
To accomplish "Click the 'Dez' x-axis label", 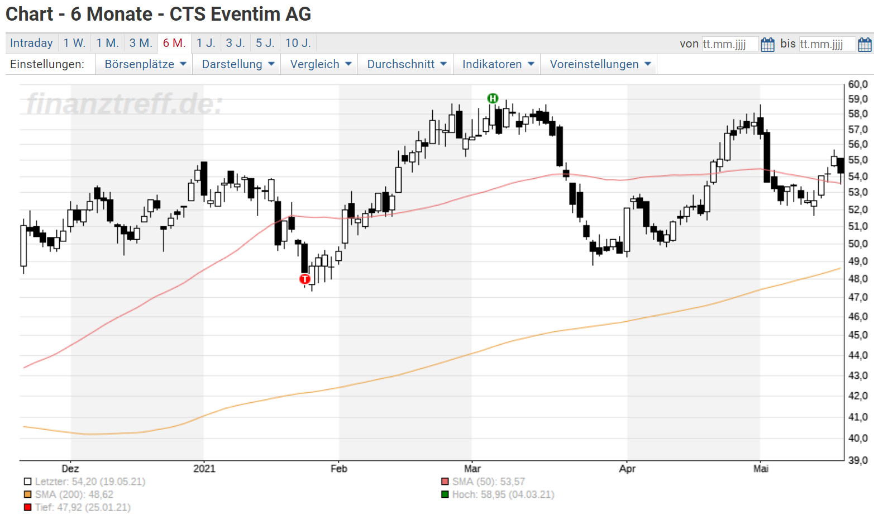I will pos(70,469).
